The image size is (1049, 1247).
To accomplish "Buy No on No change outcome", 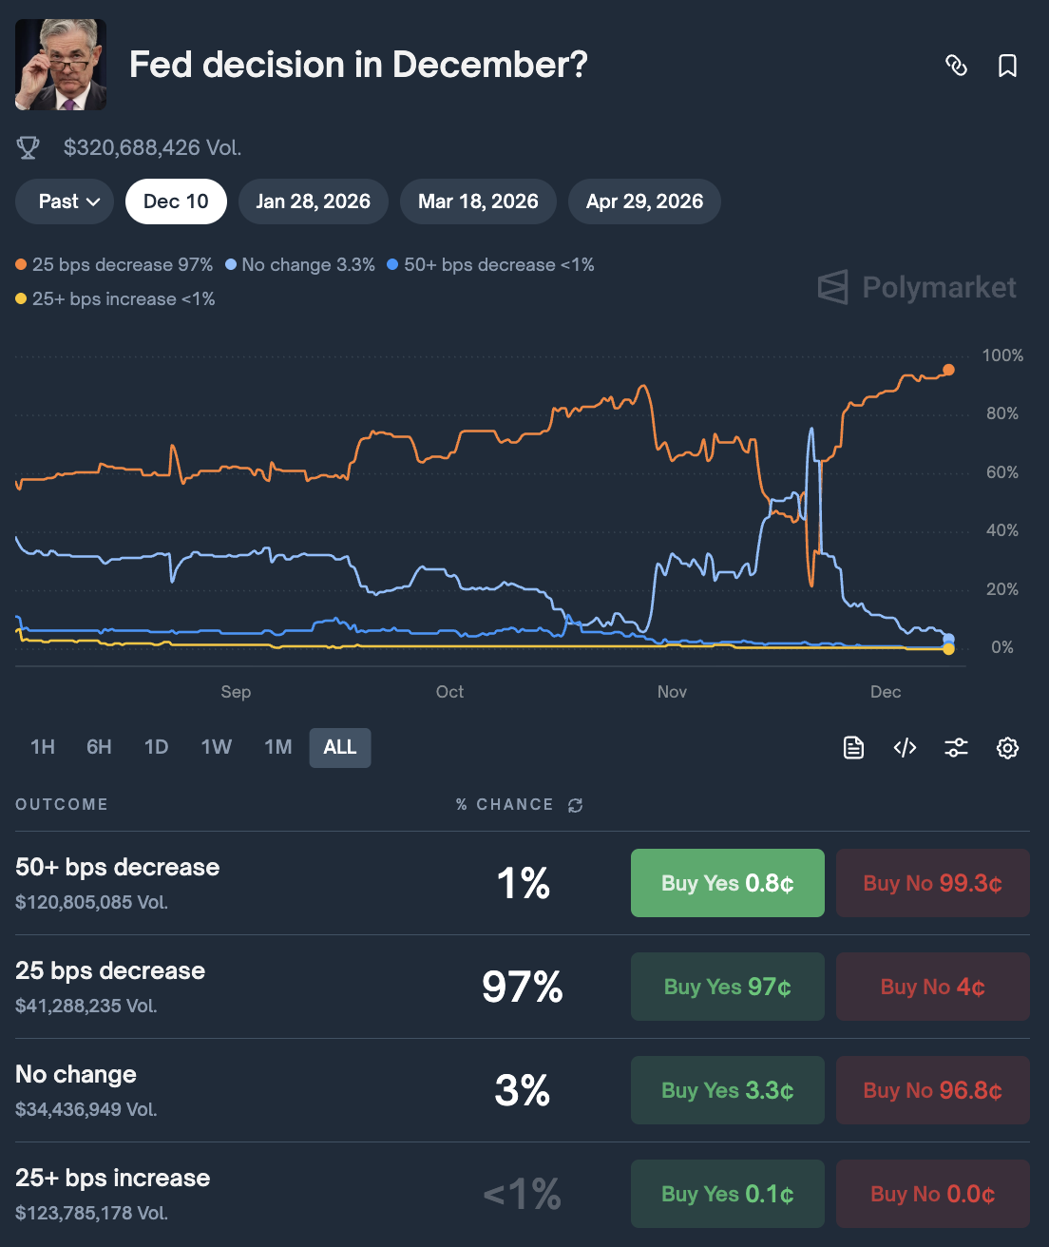I will click(x=932, y=1090).
